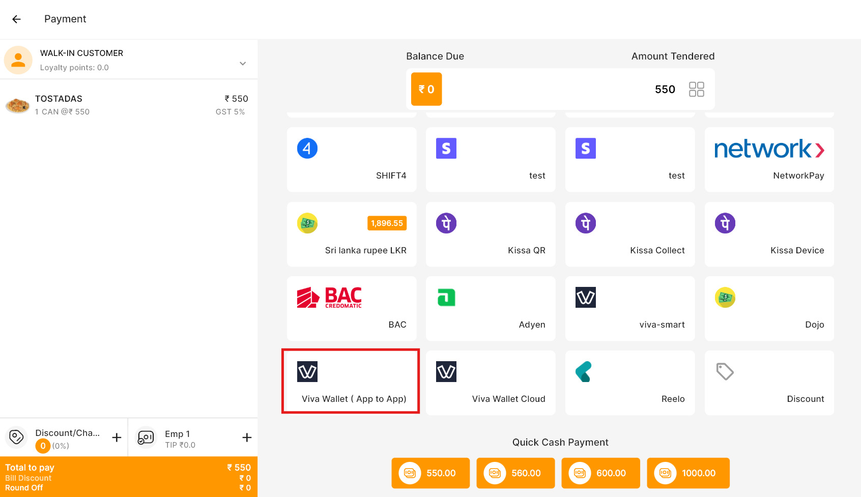The height and width of the screenshot is (497, 861).
Task: Click the walk-in customer avatar icon
Action: click(18, 60)
